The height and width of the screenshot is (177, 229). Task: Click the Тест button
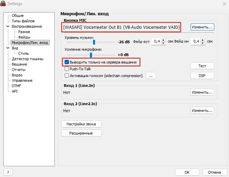tap(202, 66)
